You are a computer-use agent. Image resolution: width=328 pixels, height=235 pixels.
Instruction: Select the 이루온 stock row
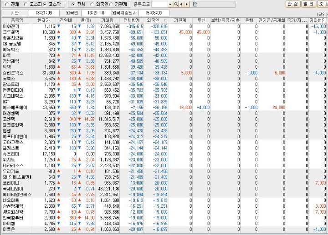coord(164,229)
